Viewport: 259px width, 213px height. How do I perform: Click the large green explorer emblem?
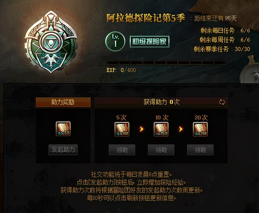point(51,42)
